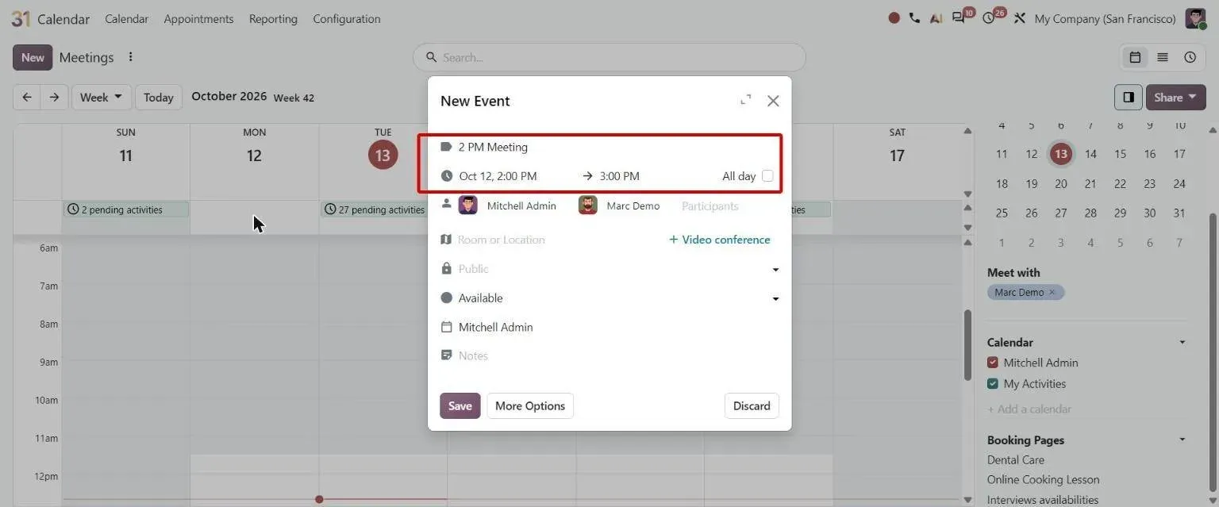Open the Appointments menu
The width and height of the screenshot is (1219, 507).
[x=198, y=18]
